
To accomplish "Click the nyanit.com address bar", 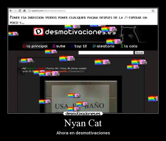I will (92, 11).
